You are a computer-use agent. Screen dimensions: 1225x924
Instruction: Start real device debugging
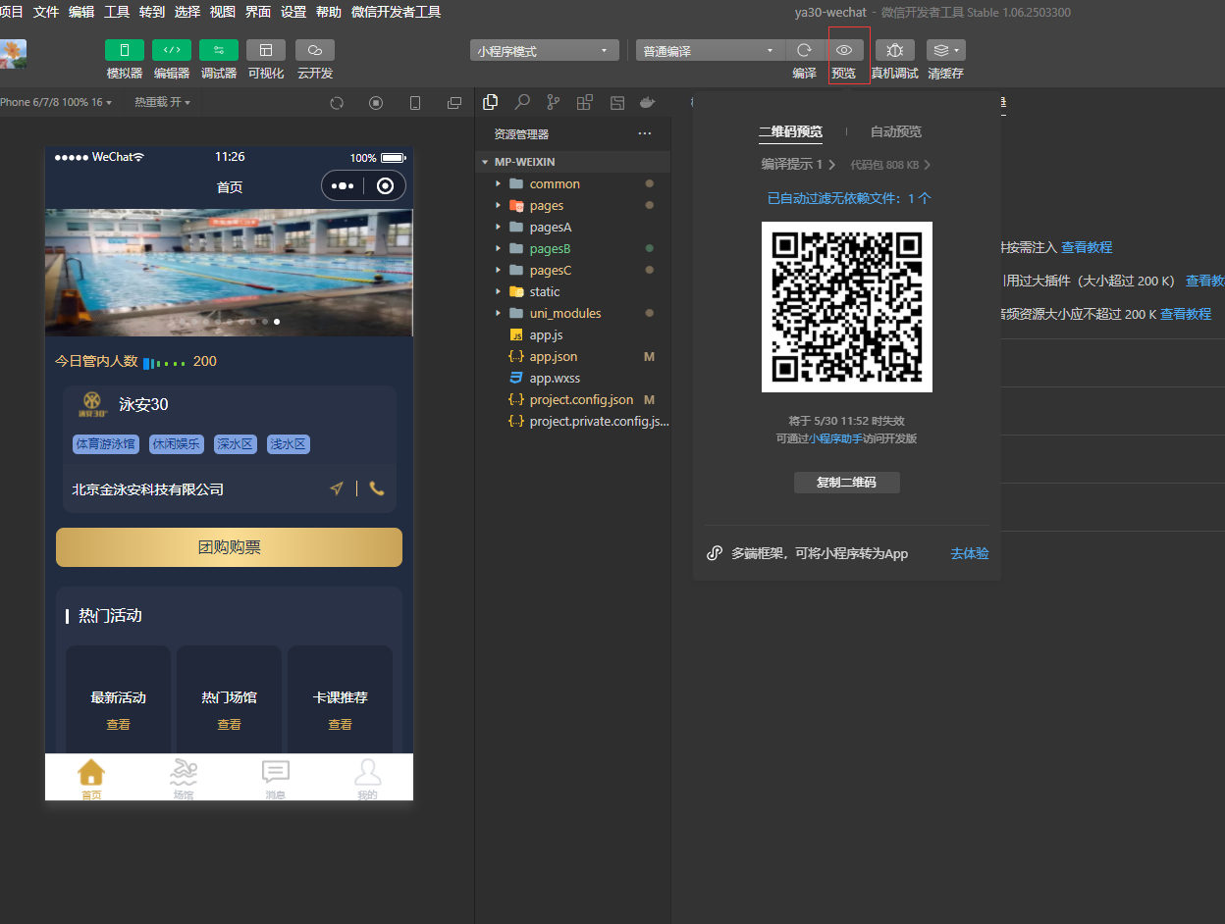895,50
